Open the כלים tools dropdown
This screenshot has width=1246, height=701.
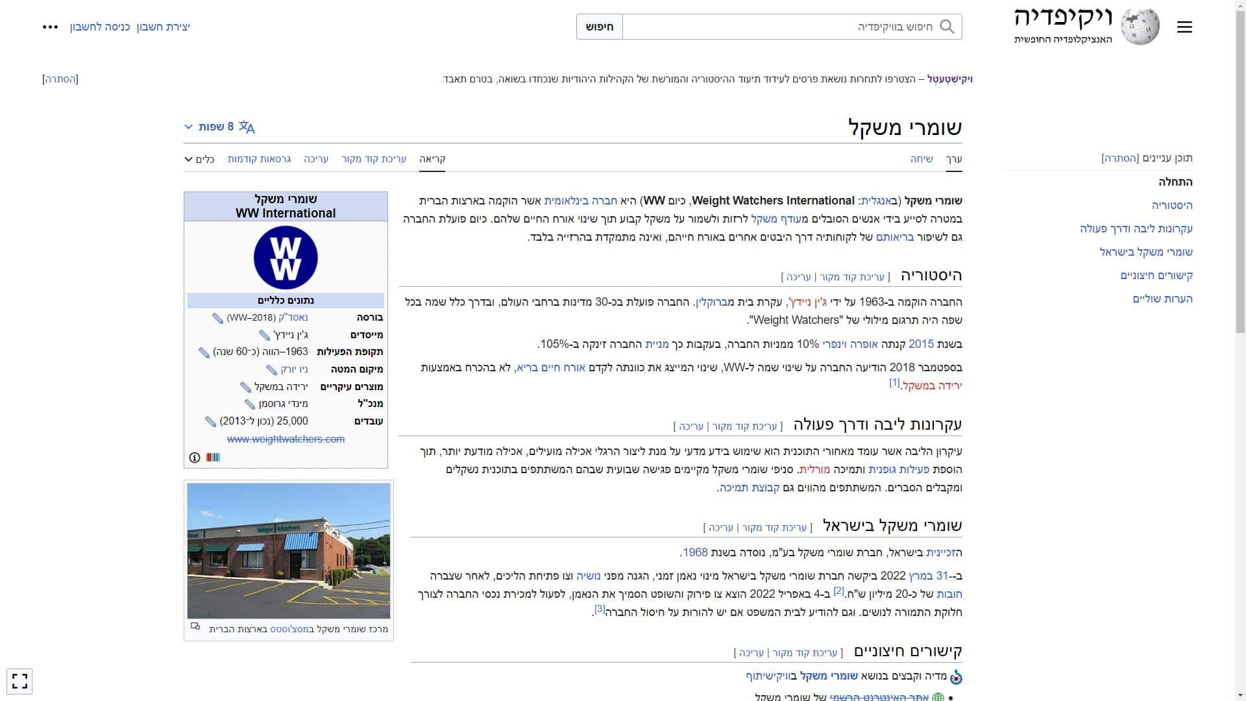[199, 159]
